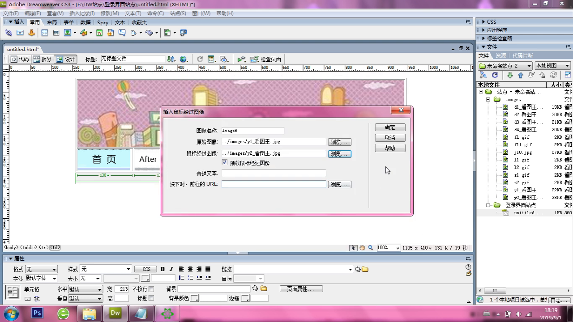Click the Date insert calendar icon

click(99, 33)
